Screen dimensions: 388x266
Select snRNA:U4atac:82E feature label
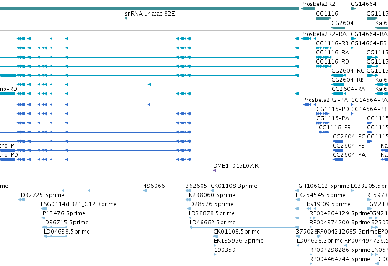click(150, 13)
